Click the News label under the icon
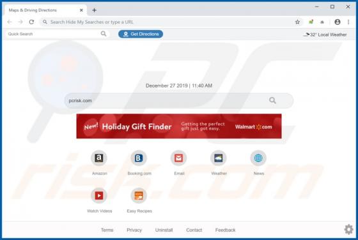This screenshot has width=358, height=240. click(x=259, y=174)
